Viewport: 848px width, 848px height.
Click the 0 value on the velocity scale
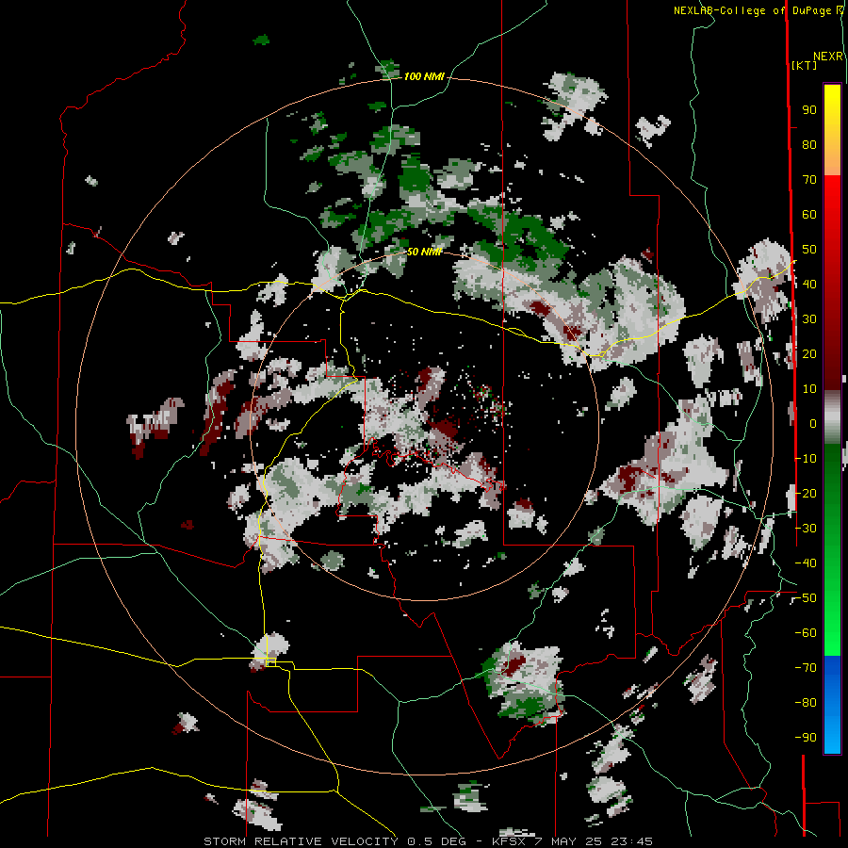click(813, 423)
